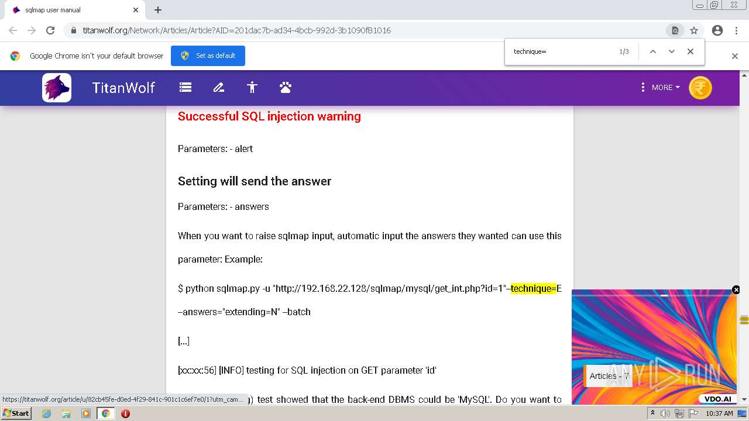Image resolution: width=749 pixels, height=421 pixels.
Task: Click the address bar URL
Action: 237,30
